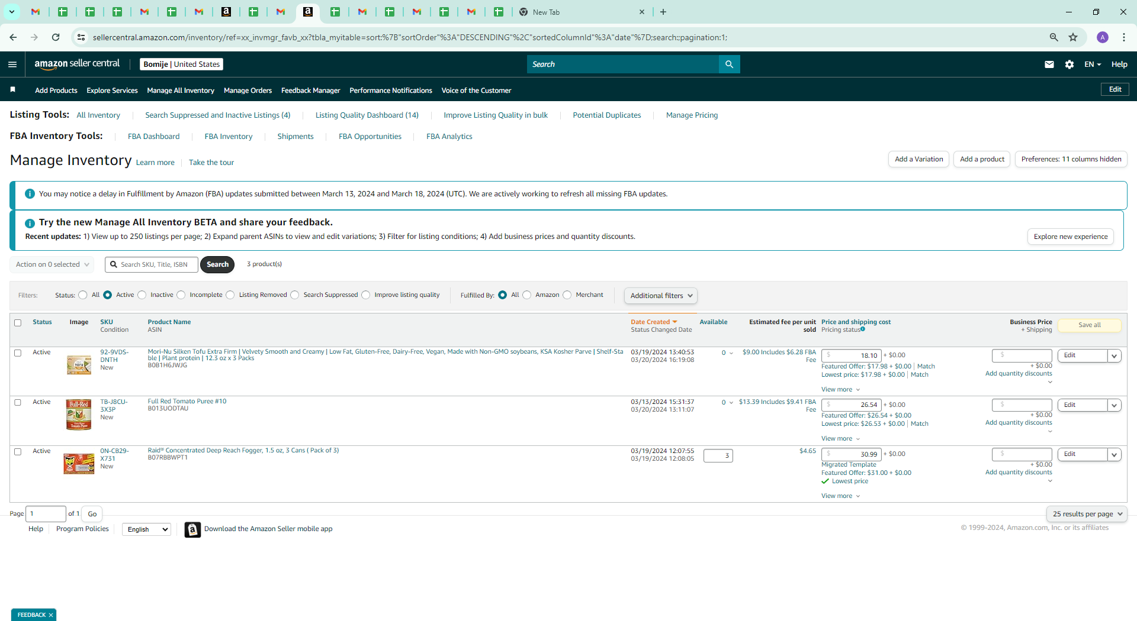Open the English language selector in the footer

146,529
